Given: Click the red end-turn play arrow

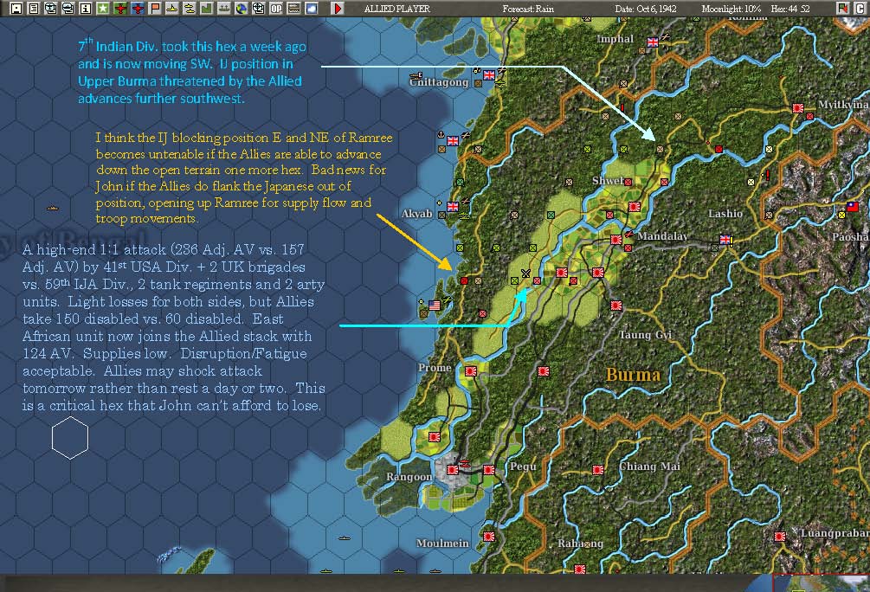Looking at the screenshot, I should 338,9.
